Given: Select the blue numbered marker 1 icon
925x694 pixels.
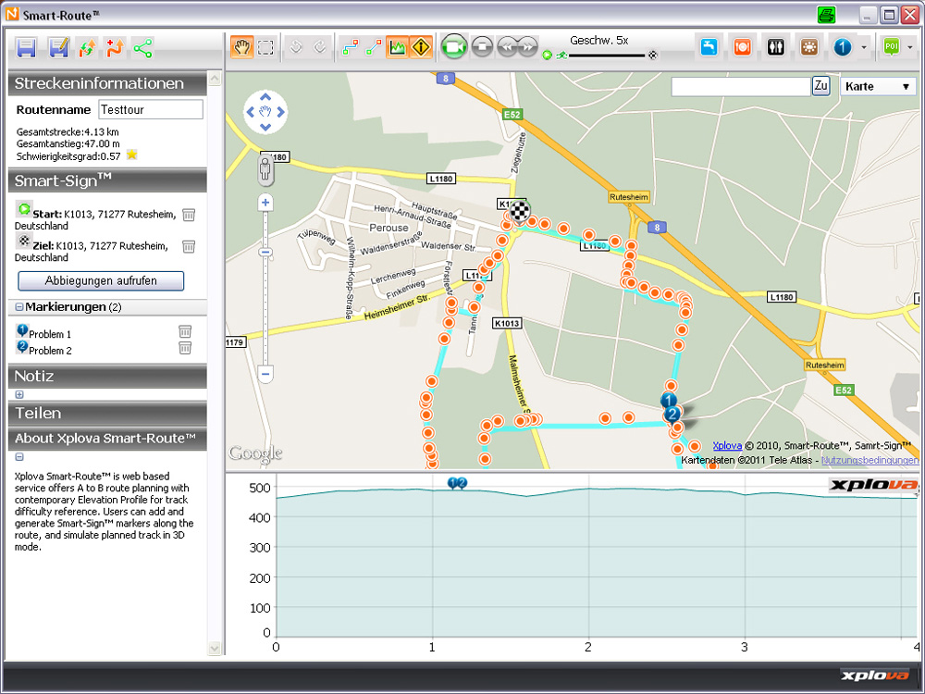Looking at the screenshot, I should [x=843, y=47].
